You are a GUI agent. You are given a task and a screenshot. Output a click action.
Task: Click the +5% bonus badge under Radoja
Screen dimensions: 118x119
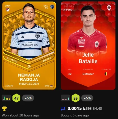pyautogui.click(x=28, y=98)
